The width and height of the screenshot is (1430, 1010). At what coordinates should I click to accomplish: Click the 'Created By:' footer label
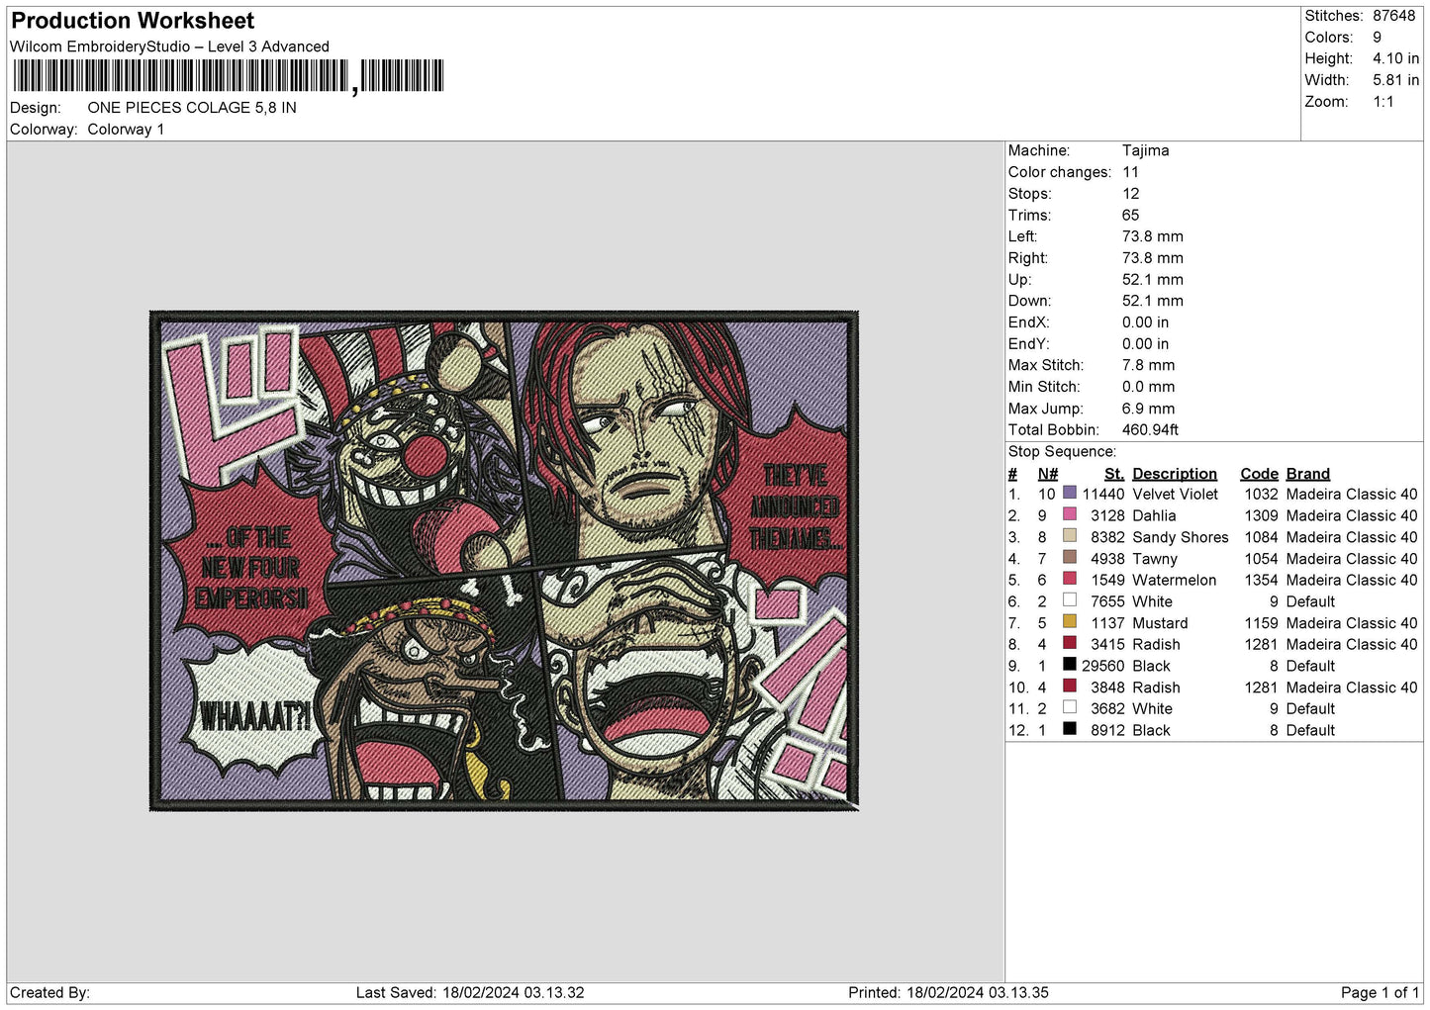pos(49,992)
